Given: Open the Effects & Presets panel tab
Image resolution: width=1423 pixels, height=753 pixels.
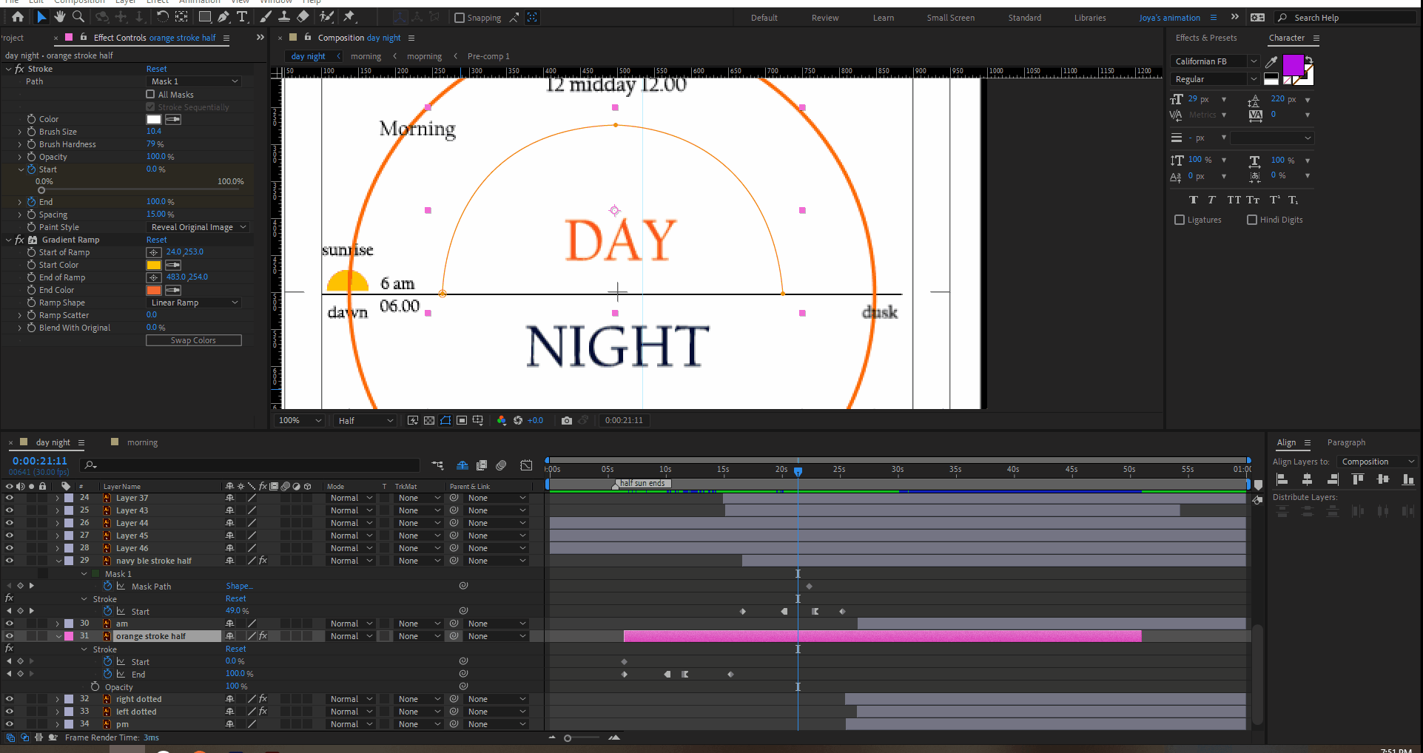Looking at the screenshot, I should (x=1206, y=38).
